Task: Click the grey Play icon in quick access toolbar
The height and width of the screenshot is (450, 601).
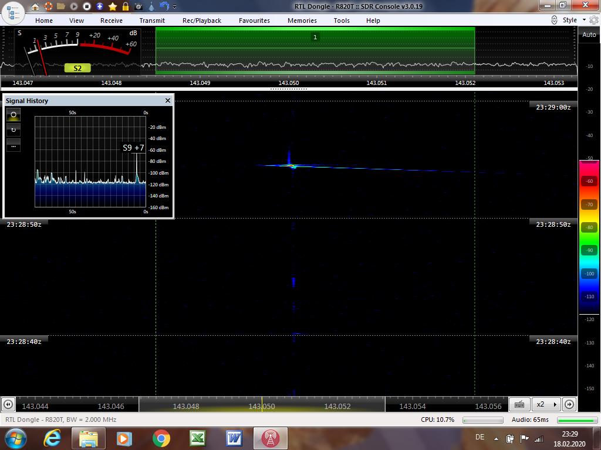Action: tap(74, 6)
